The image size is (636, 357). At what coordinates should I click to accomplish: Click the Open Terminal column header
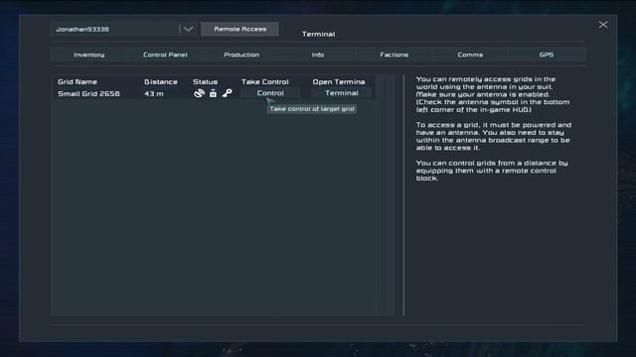click(x=339, y=81)
